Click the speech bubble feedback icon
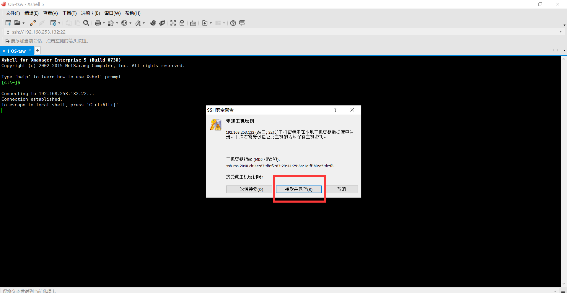The image size is (567, 293). pos(242,23)
